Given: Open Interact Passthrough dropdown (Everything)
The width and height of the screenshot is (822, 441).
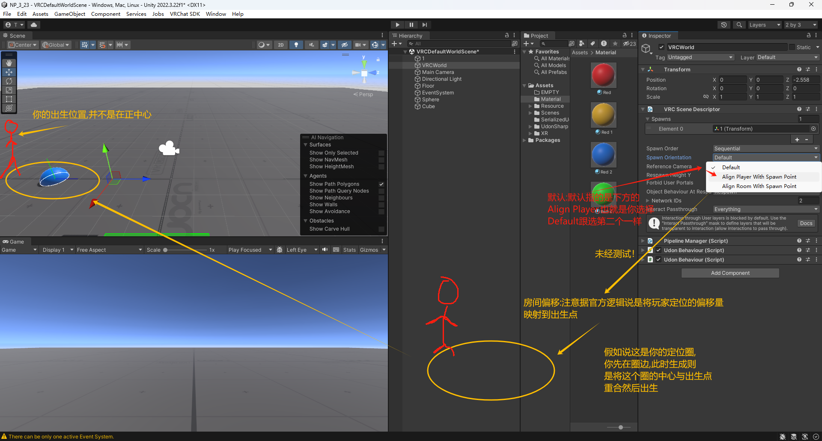Looking at the screenshot, I should (x=766, y=209).
